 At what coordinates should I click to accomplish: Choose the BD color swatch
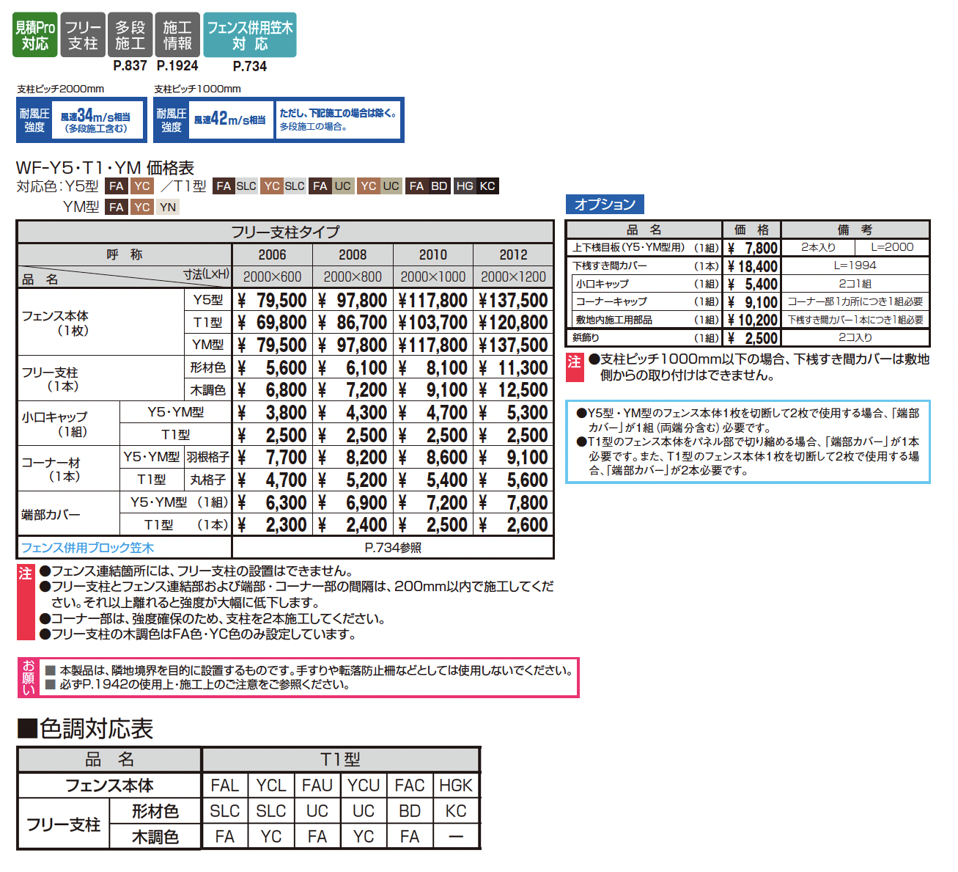[439, 186]
